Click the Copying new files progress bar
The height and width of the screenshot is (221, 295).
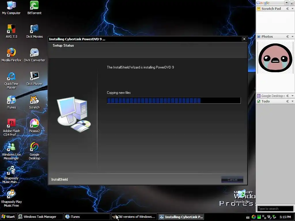tap(174, 100)
